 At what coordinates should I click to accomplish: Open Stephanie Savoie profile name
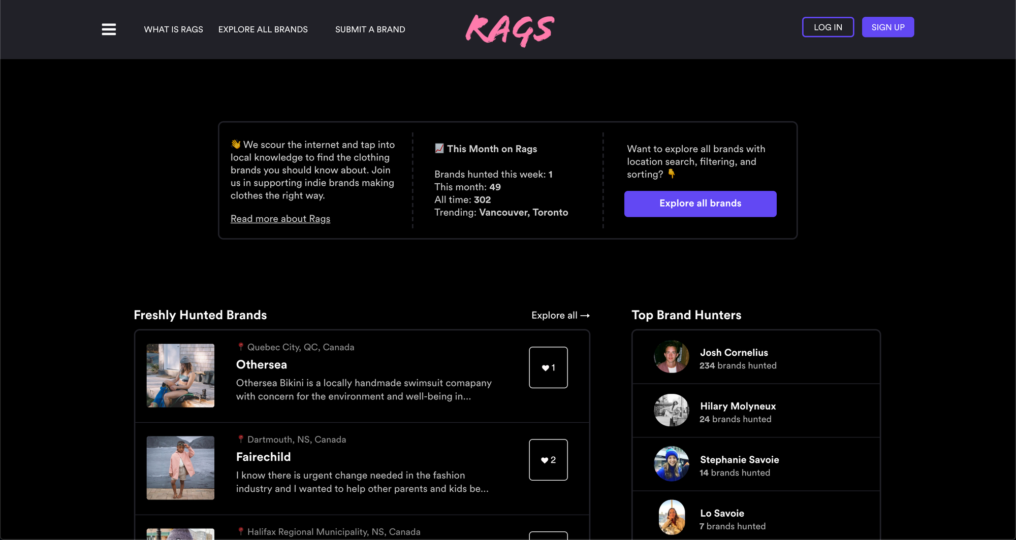coord(740,460)
